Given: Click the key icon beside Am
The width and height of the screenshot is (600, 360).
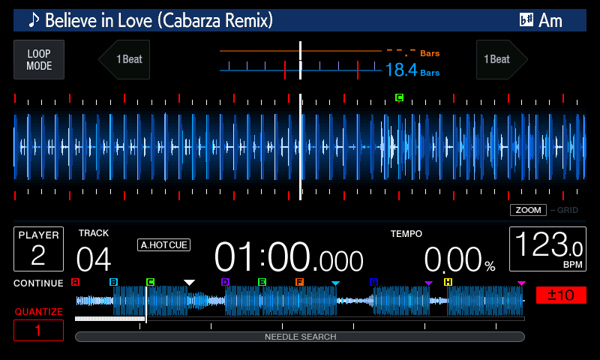Looking at the screenshot, I should (x=526, y=20).
